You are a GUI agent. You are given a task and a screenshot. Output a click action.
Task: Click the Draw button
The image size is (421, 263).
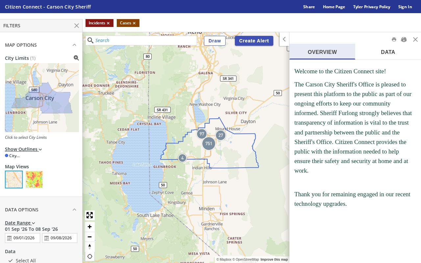[215, 41]
